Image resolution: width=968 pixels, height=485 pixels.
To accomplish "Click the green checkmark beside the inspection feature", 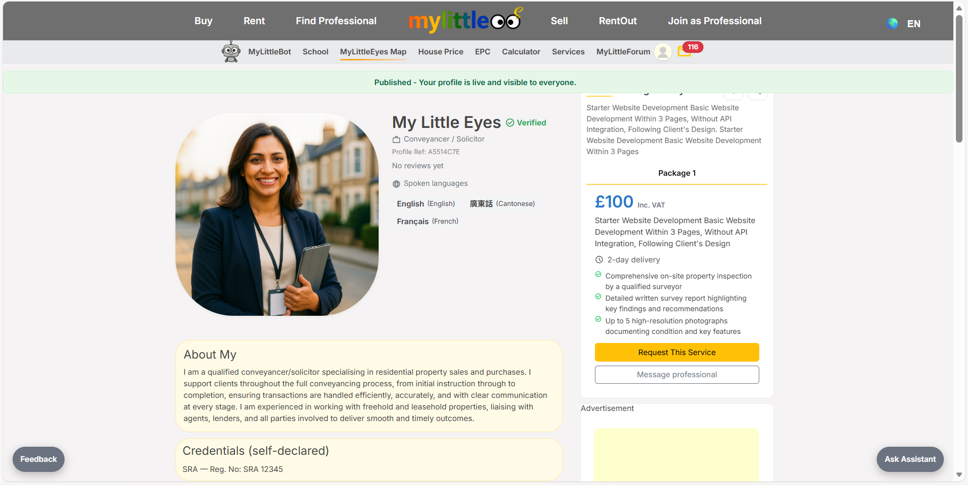I will point(598,274).
